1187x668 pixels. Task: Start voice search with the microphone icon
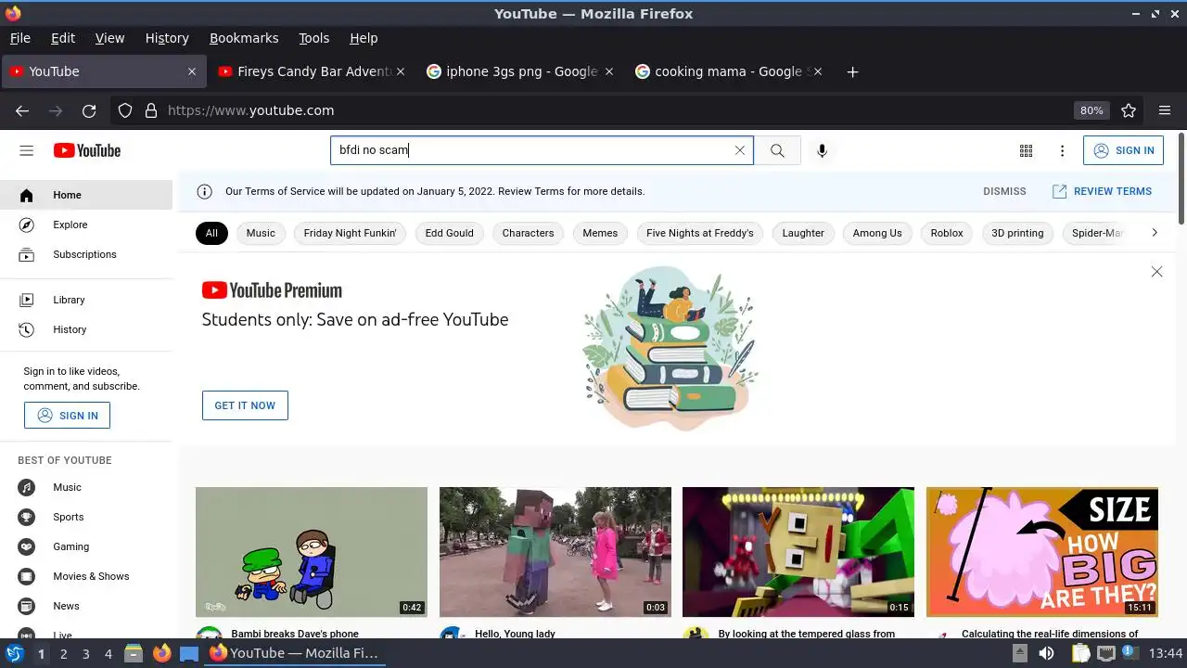(822, 150)
